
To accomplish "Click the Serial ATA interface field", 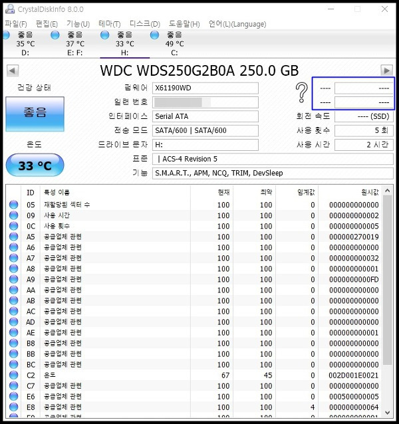I will [205, 116].
